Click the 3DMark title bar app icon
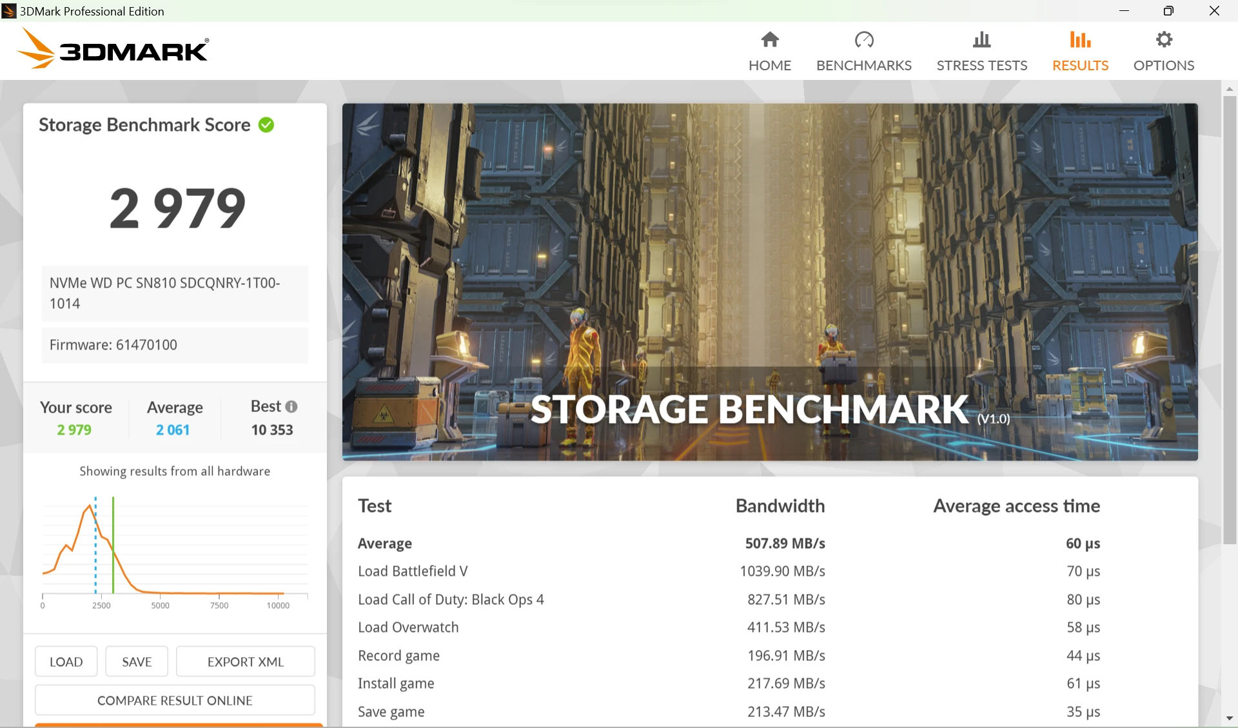This screenshot has height=728, width=1238. coord(9,11)
